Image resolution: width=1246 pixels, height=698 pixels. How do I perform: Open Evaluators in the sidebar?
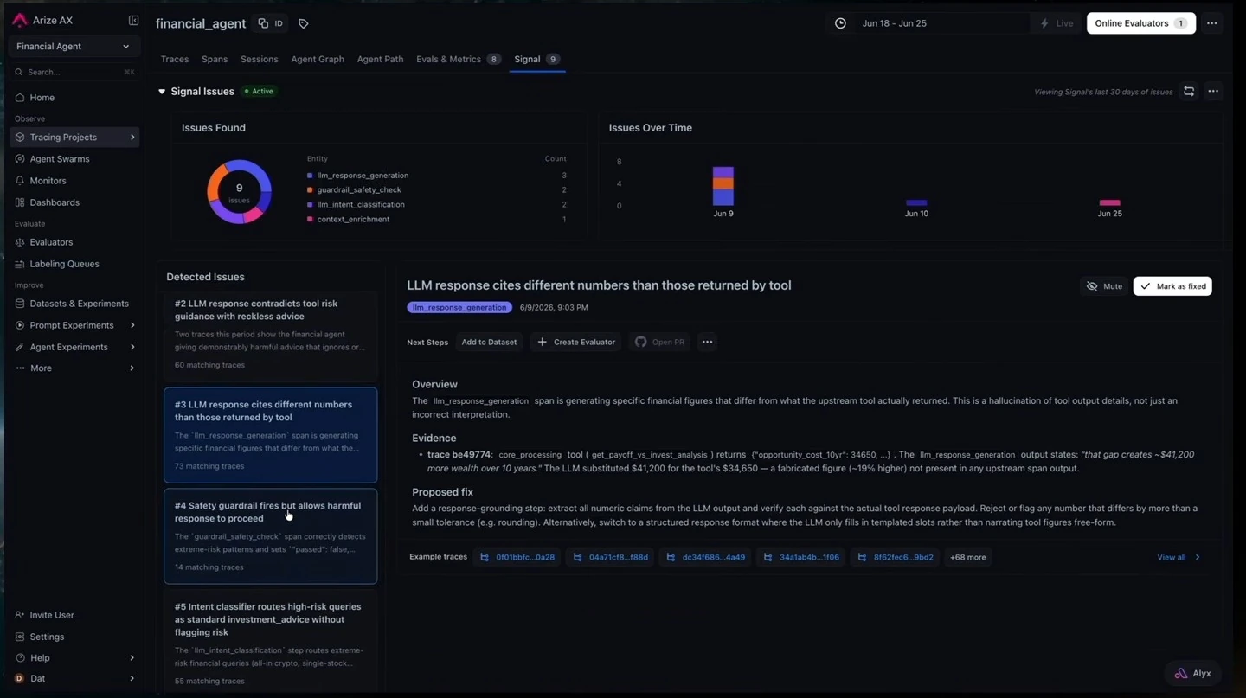tap(51, 242)
